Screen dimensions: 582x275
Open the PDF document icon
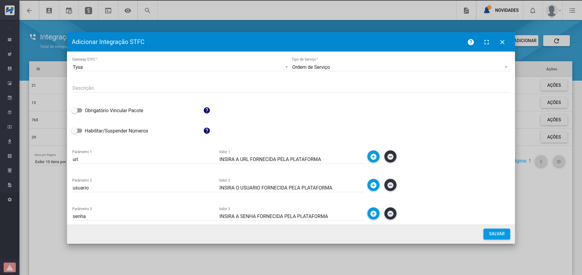click(x=466, y=11)
